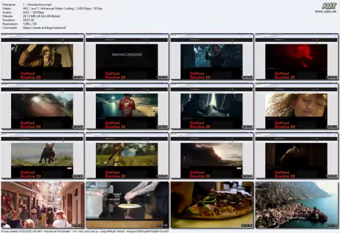Select the dark thumbnail with hands at window
Screen dimensions: 340x233
click(x=212, y=106)
